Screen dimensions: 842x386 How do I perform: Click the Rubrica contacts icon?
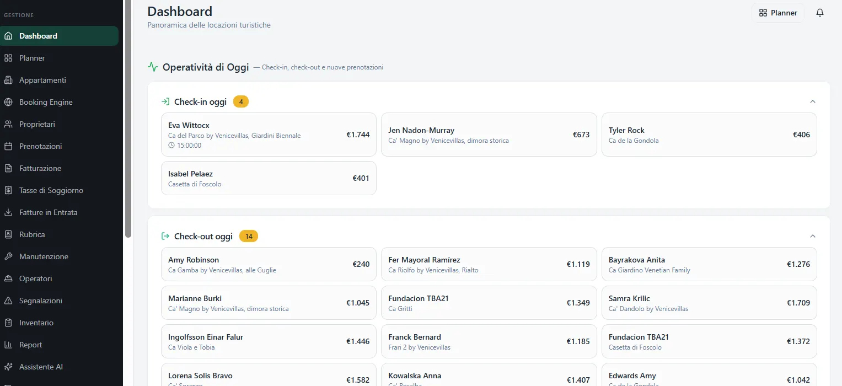point(8,234)
